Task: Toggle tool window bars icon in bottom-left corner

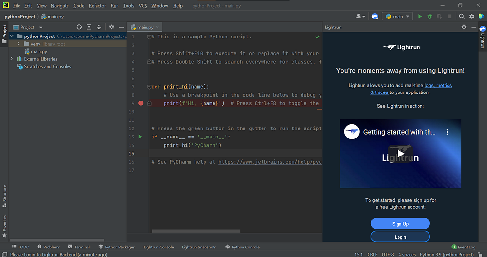Action: (4, 254)
